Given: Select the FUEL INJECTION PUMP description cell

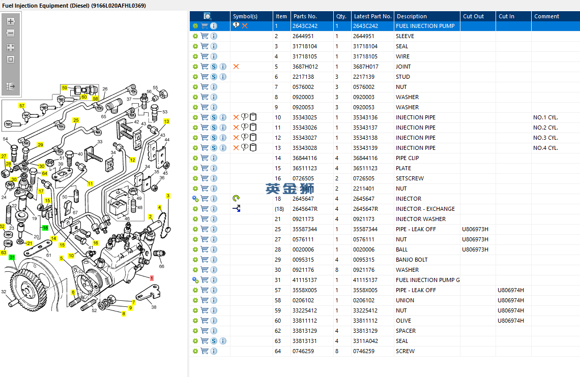Looking at the screenshot, I should pos(427,26).
